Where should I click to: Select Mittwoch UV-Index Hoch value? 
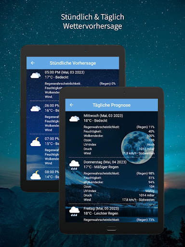tap(151, 144)
